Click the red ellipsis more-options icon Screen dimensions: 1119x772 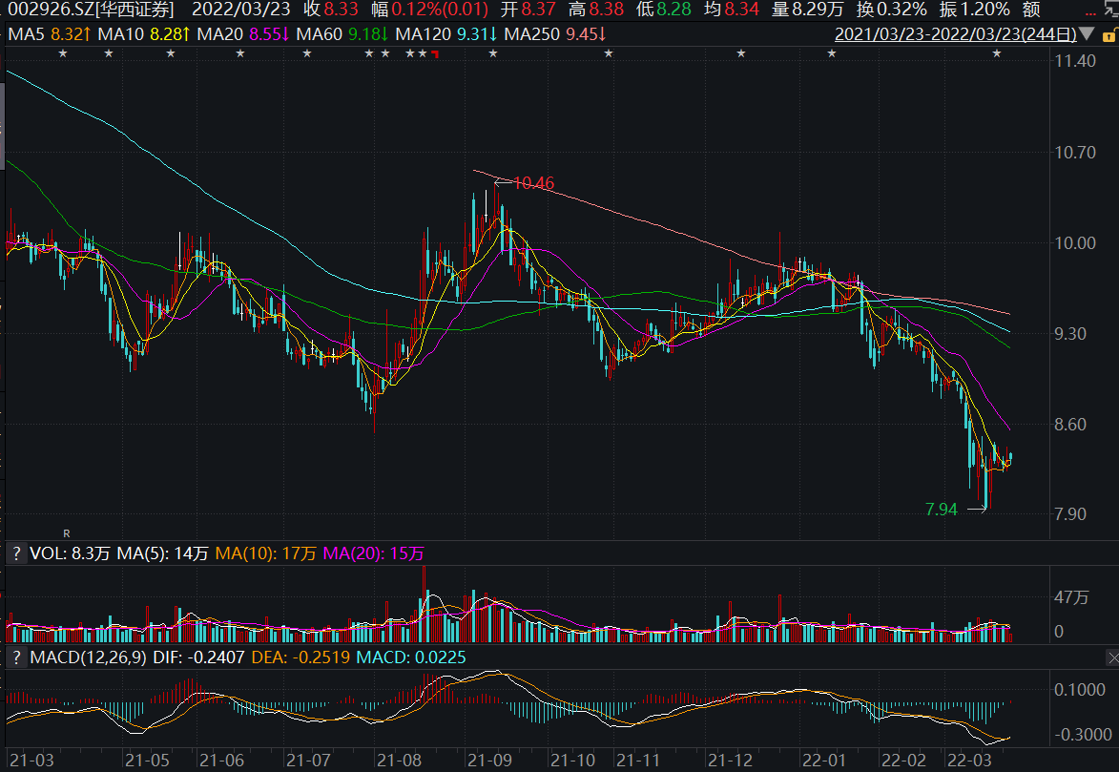point(1089,12)
